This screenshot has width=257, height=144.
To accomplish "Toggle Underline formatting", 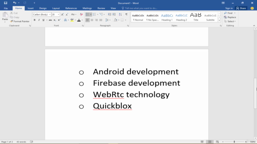I will (43, 20).
